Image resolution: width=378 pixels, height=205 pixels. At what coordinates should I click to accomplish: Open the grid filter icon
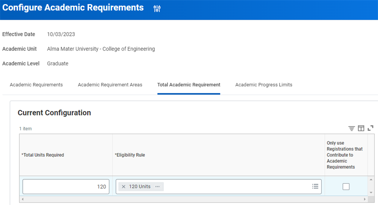click(352, 128)
